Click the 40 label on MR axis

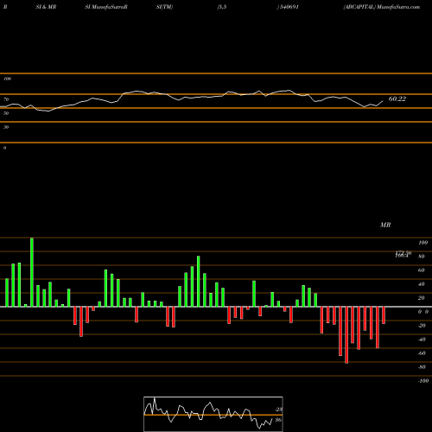click(422, 284)
